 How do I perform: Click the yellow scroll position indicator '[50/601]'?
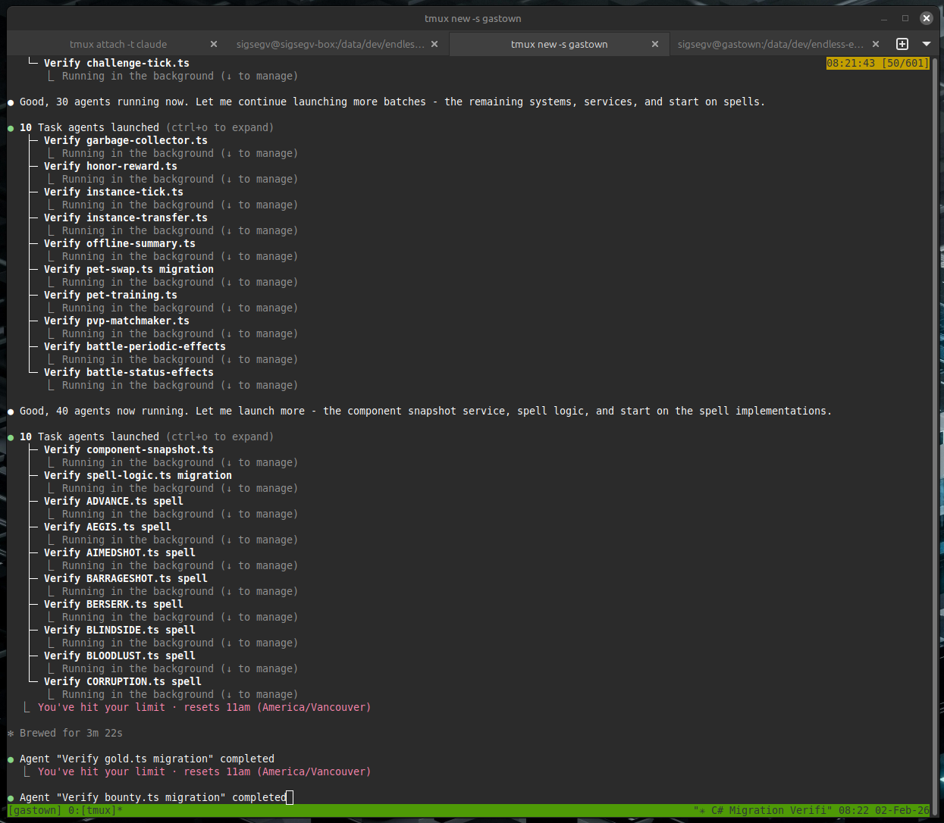pyautogui.click(x=905, y=64)
